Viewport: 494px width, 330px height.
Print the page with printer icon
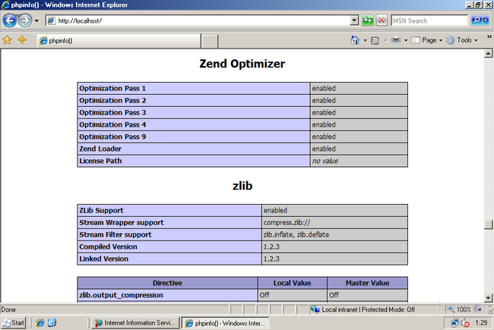click(396, 40)
